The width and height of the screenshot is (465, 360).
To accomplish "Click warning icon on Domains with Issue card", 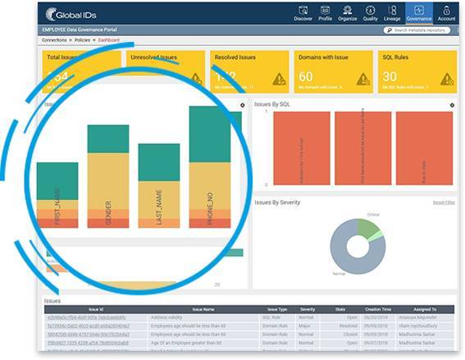I will click(363, 79).
